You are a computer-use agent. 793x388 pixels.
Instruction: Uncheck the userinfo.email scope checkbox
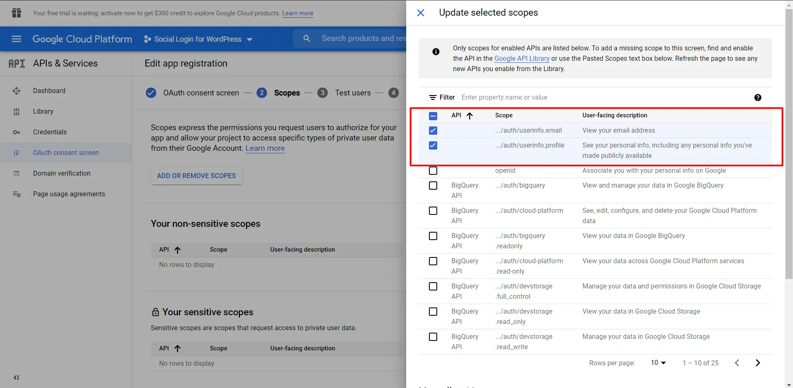tap(433, 131)
